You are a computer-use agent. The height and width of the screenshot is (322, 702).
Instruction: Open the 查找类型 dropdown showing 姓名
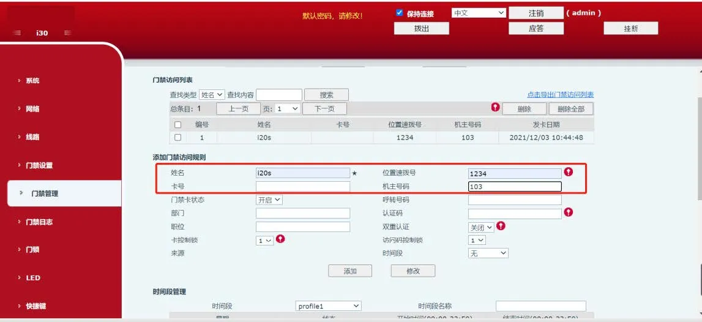(212, 95)
